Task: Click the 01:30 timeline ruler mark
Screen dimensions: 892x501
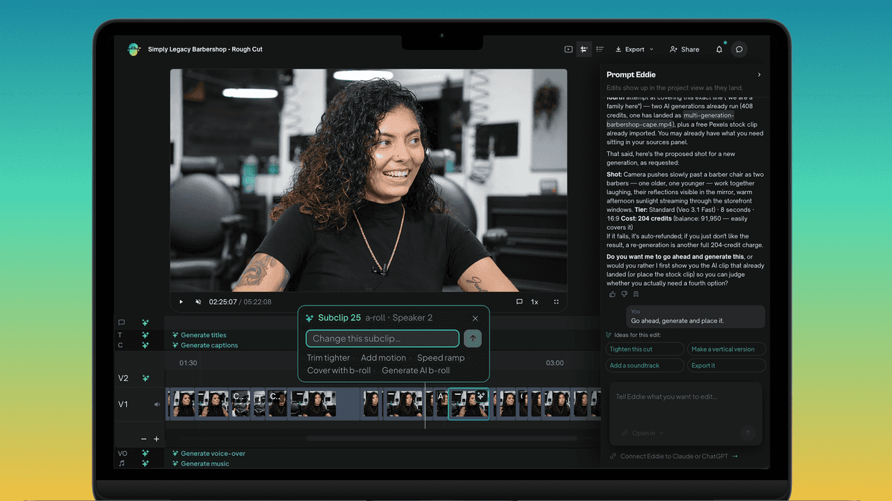Action: [x=188, y=363]
